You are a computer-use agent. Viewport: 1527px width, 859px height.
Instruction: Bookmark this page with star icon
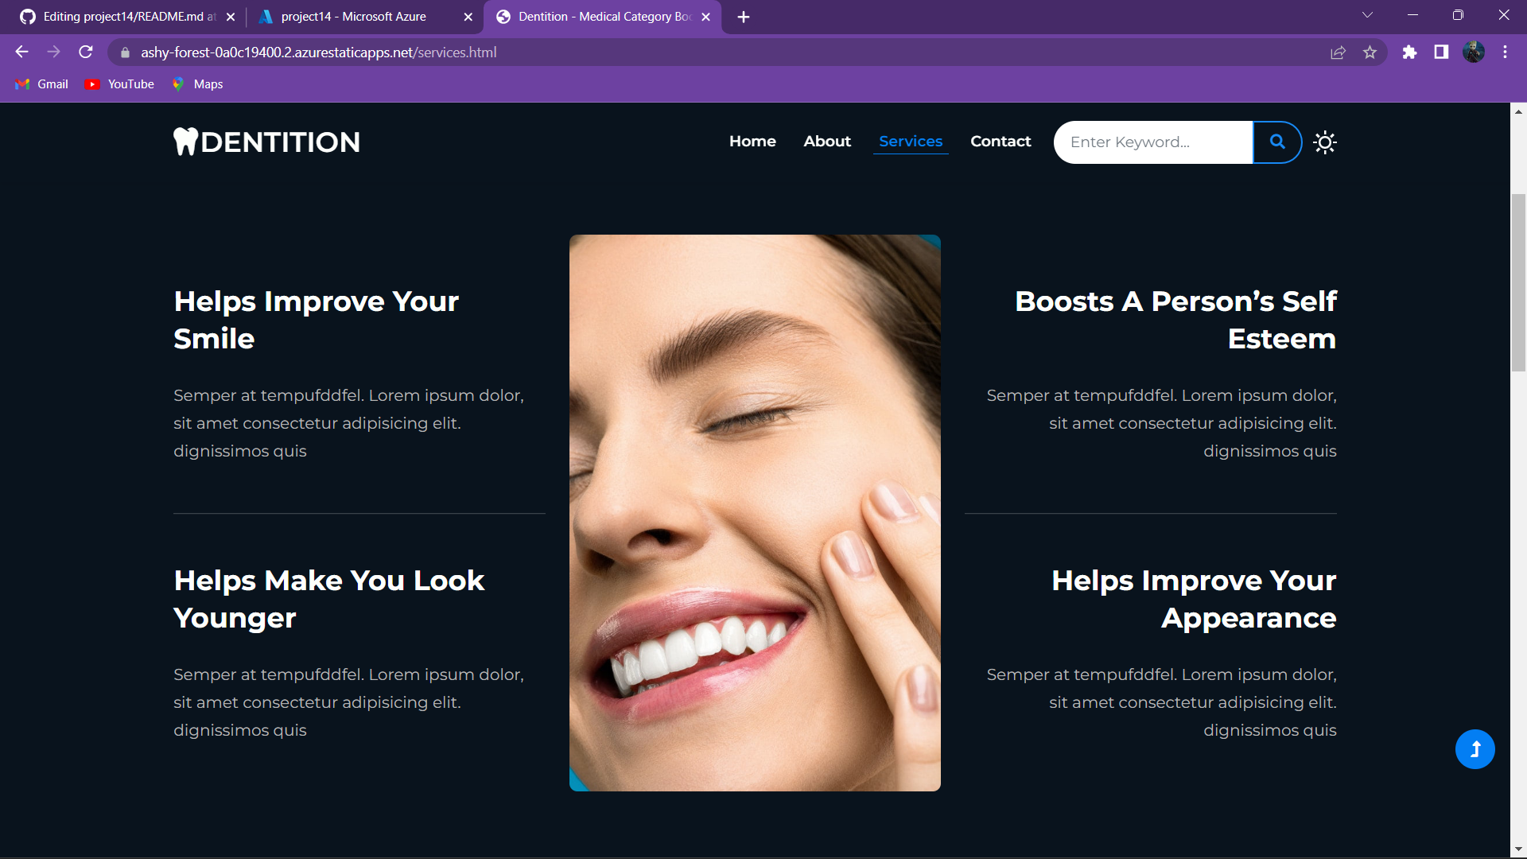coord(1370,52)
